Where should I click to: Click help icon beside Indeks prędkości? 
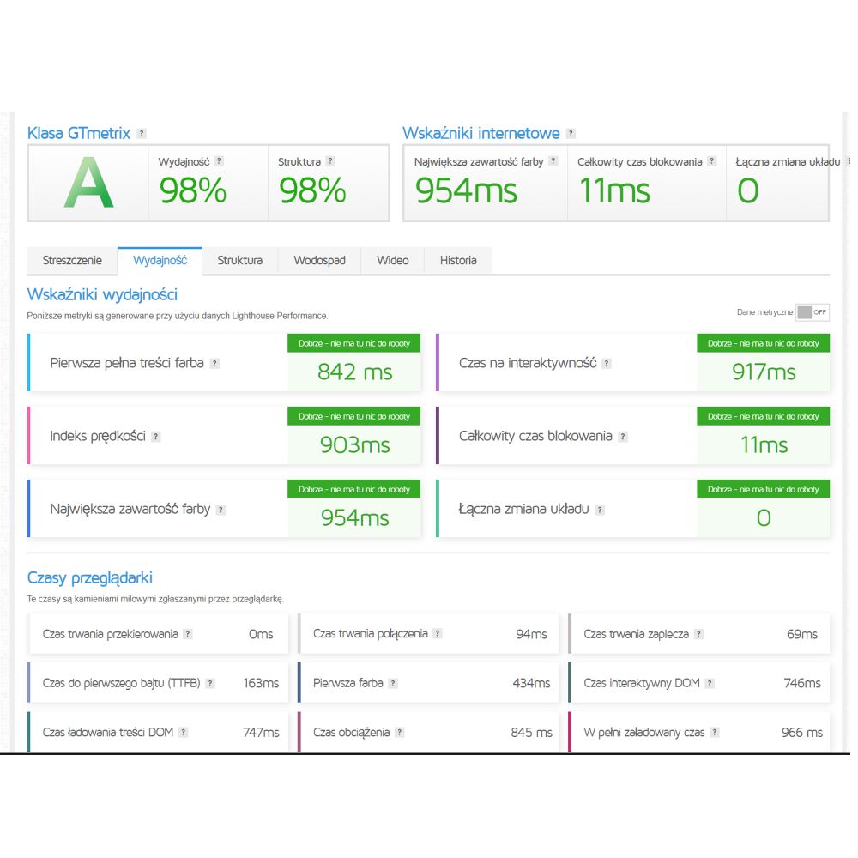(156, 437)
